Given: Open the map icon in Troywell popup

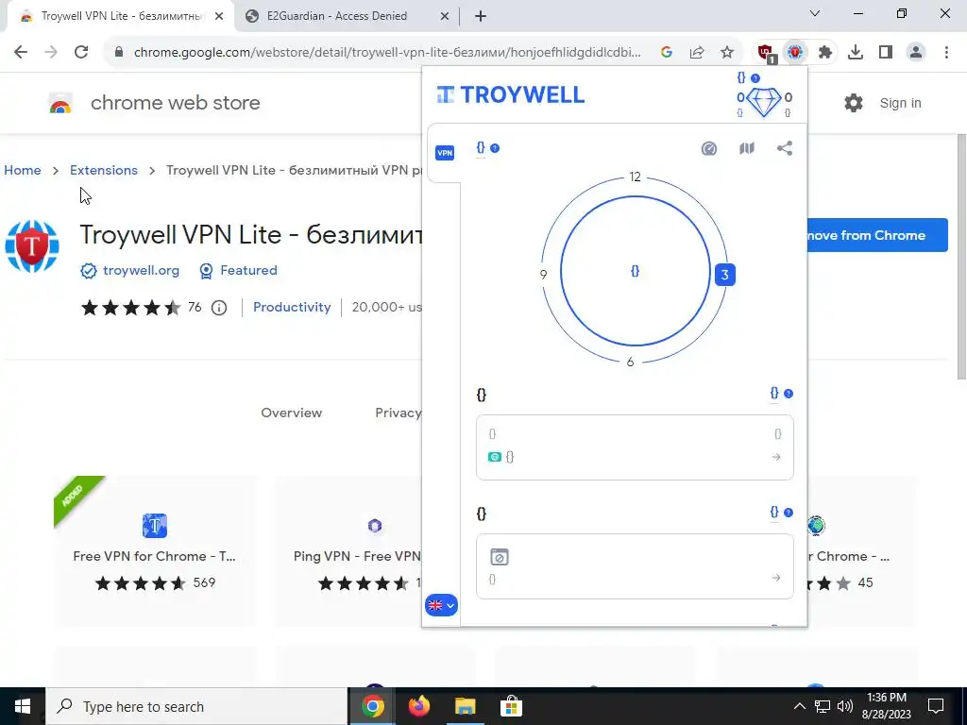Looking at the screenshot, I should tap(747, 148).
